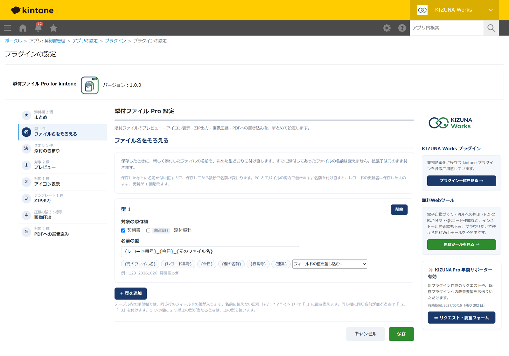The width and height of the screenshot is (509, 356).
Task: Open the ポータル breadcrumb link
Action: [x=13, y=41]
